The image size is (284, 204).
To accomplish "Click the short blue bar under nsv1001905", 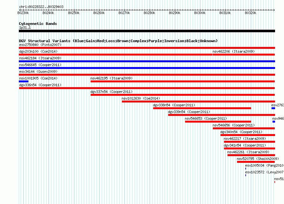I will pyautogui.click(x=24, y=81).
